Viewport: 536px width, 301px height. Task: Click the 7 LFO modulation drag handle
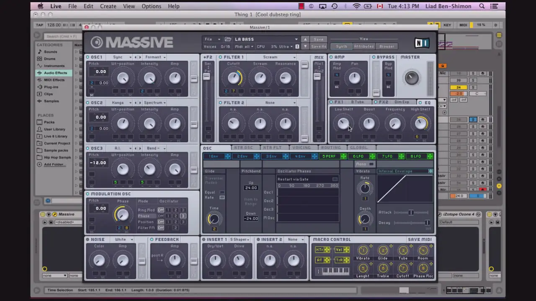coord(401,156)
